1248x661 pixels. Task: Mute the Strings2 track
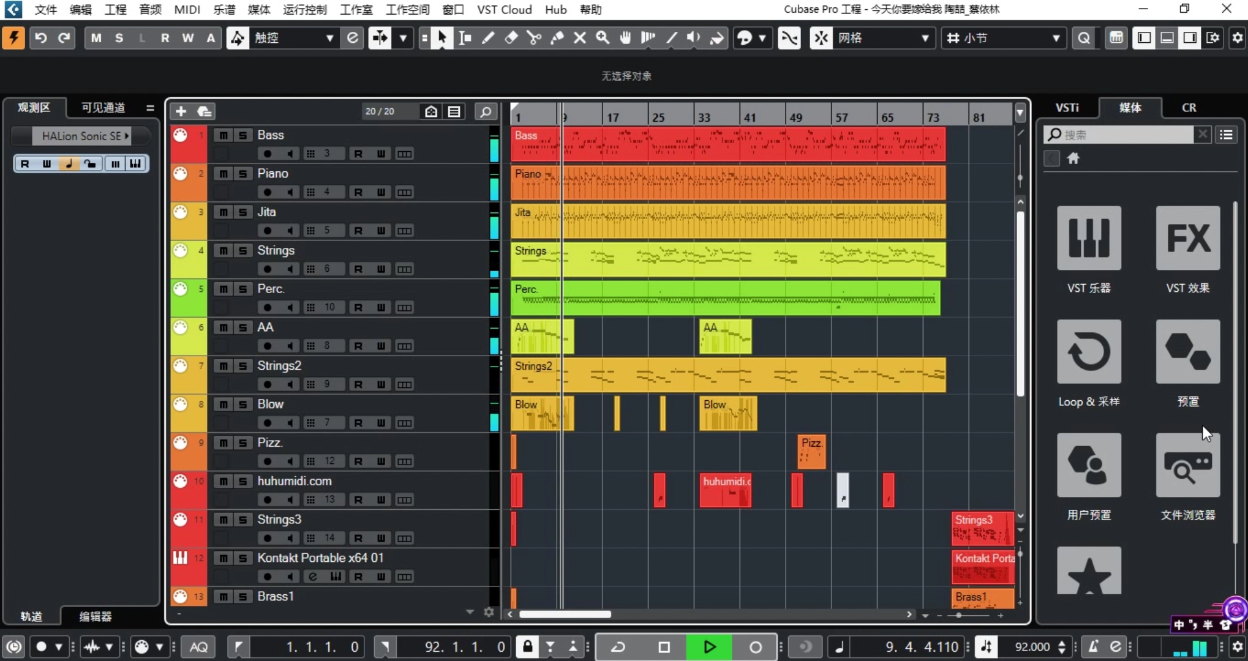pyautogui.click(x=224, y=366)
